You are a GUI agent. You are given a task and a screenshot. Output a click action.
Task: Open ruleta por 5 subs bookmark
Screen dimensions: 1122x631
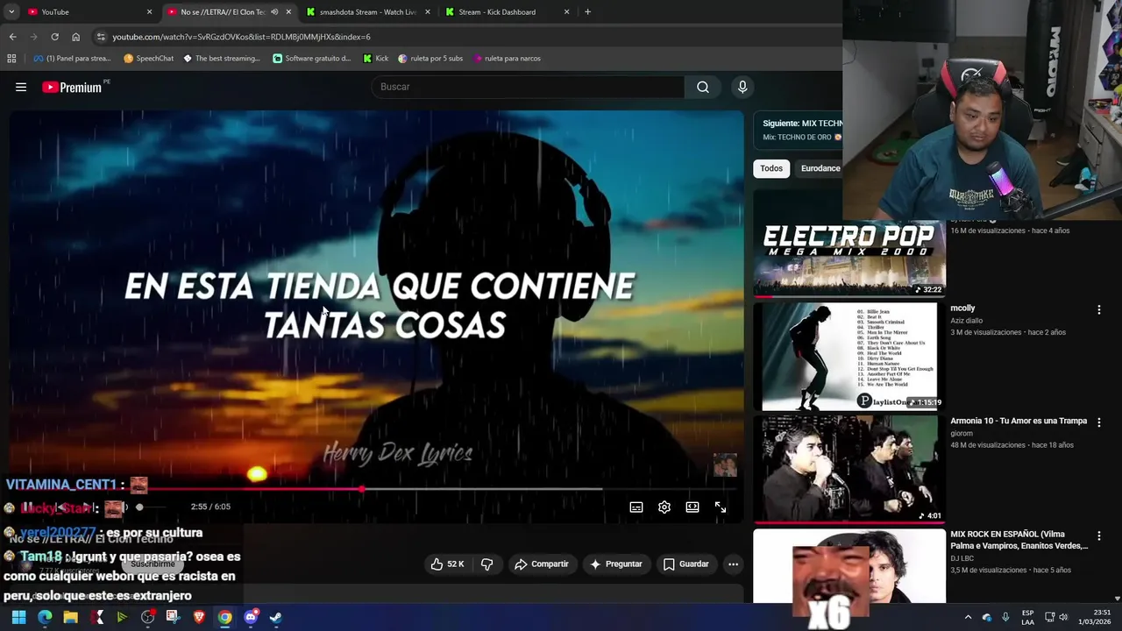coord(430,59)
